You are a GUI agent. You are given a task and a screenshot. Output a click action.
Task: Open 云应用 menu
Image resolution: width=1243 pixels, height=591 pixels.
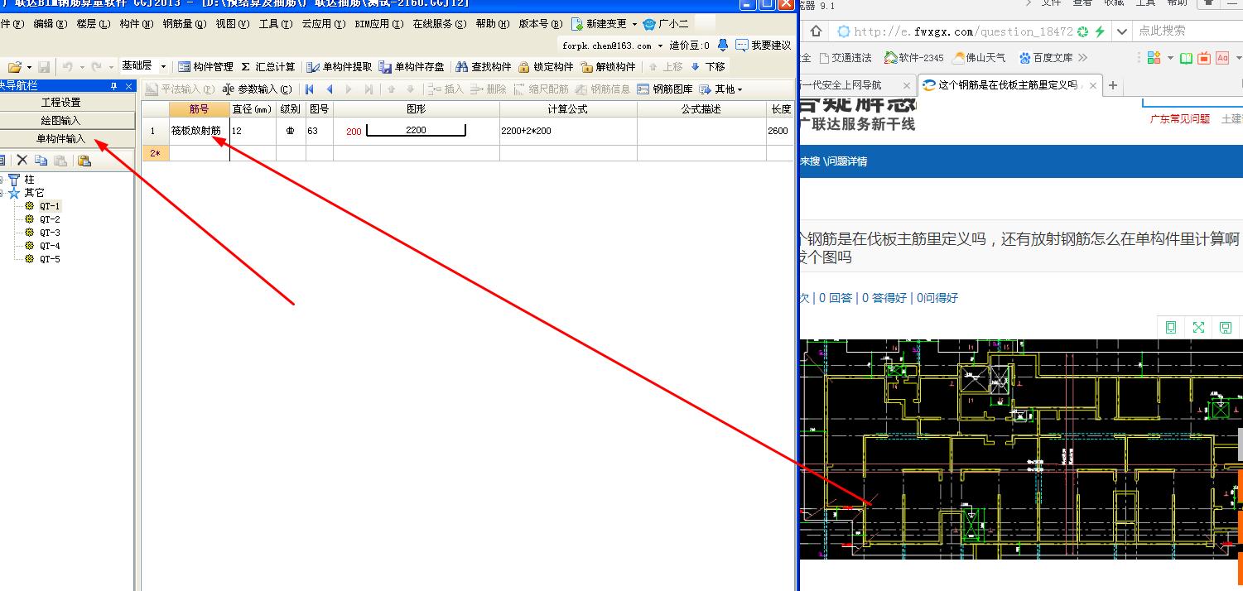324,24
